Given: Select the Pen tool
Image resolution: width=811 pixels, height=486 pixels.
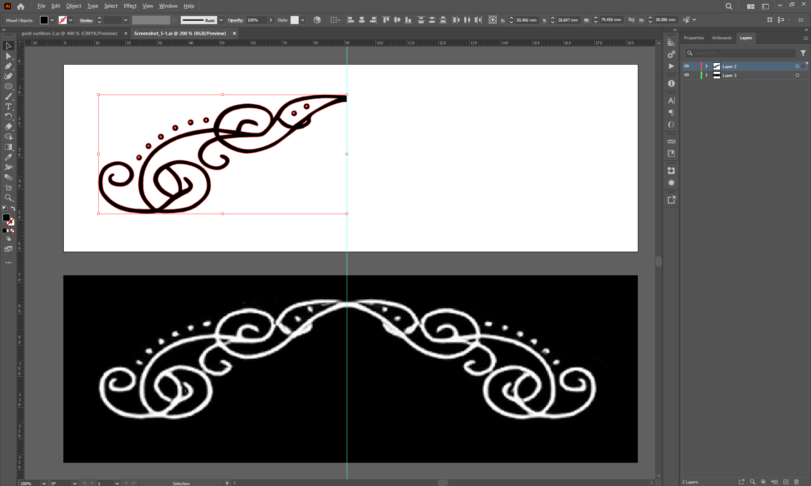Looking at the screenshot, I should pos(8,66).
